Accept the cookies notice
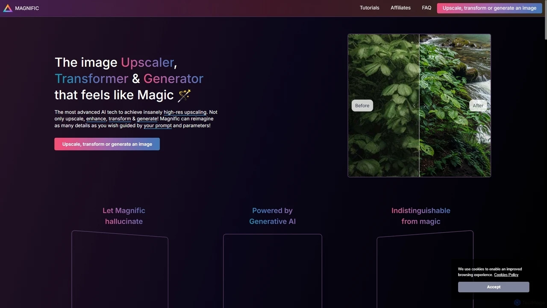This screenshot has height=308, width=547. pyautogui.click(x=494, y=287)
